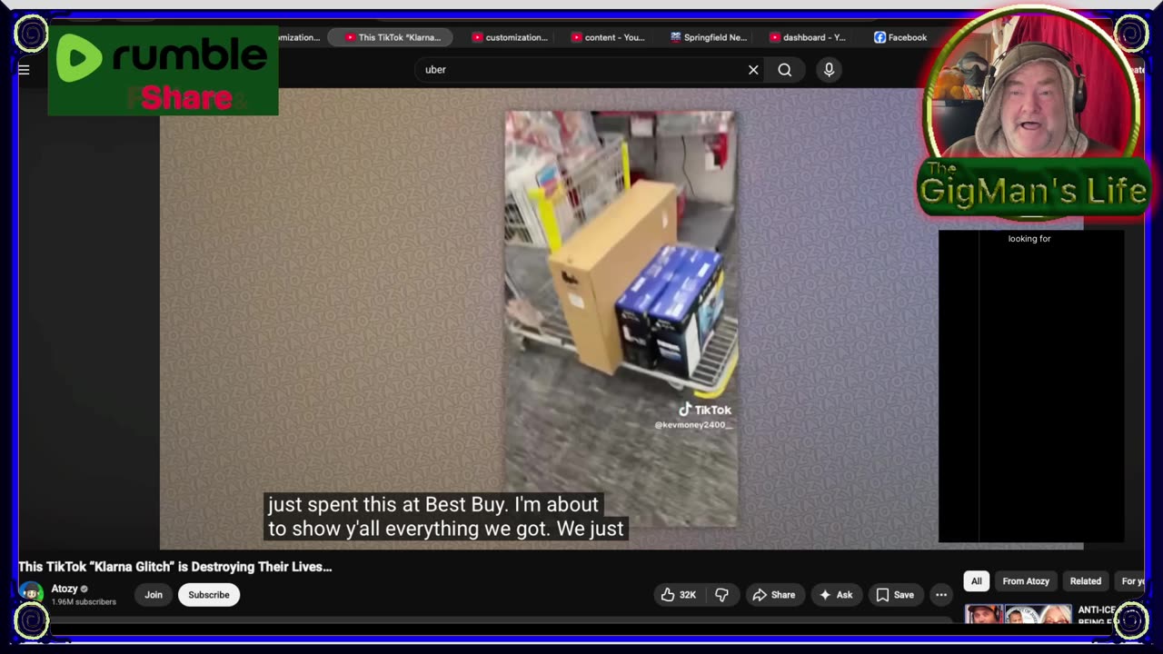1163x654 pixels.
Task: Share the video
Action: 773,595
